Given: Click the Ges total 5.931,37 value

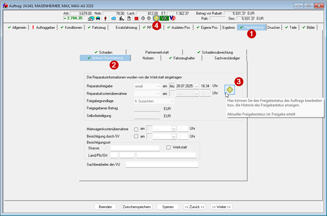Looking at the screenshot, I should (246, 18).
